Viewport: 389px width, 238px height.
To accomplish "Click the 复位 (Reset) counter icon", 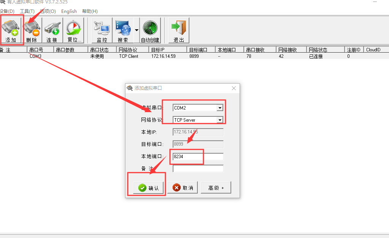I will (x=73, y=30).
